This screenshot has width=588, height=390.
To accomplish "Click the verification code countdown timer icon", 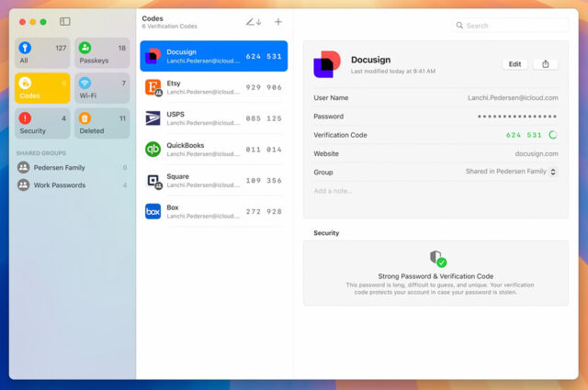I will click(x=553, y=135).
